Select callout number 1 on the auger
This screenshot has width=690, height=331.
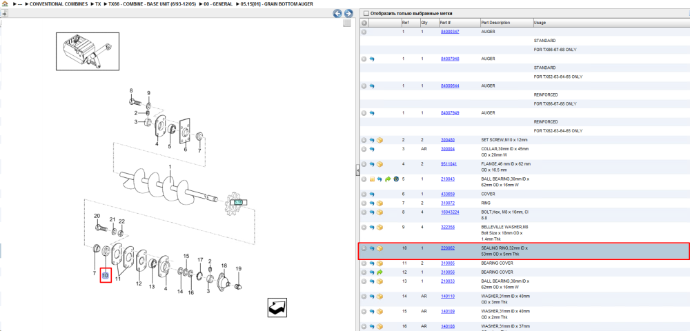[x=170, y=167]
